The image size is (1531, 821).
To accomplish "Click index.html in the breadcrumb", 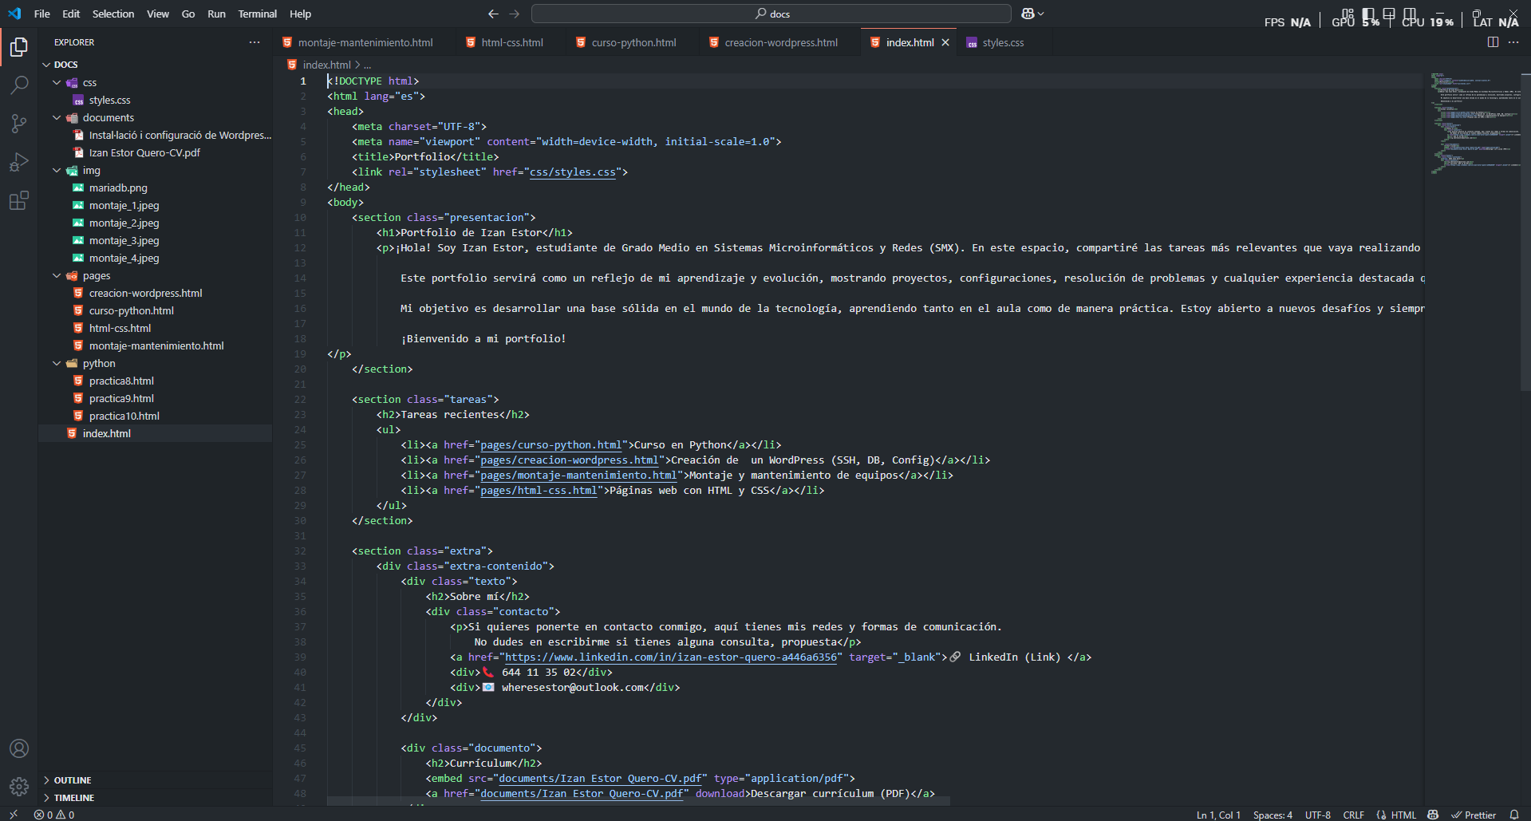I will click(326, 65).
